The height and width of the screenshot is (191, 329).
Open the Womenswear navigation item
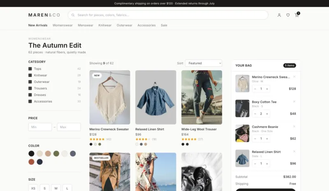63,25
